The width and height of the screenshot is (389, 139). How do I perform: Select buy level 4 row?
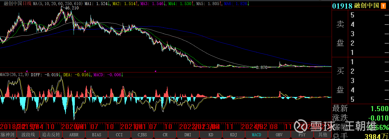tap(368, 90)
